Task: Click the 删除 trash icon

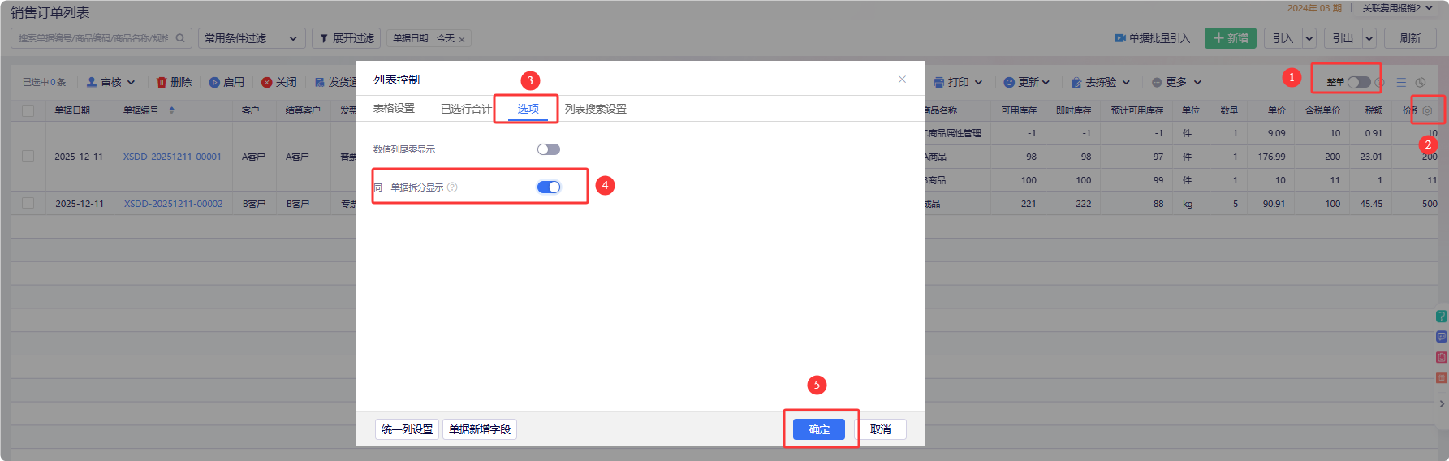Action: (x=162, y=82)
